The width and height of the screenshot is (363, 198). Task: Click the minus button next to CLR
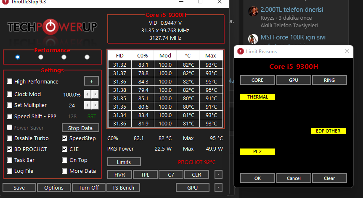[218, 175]
